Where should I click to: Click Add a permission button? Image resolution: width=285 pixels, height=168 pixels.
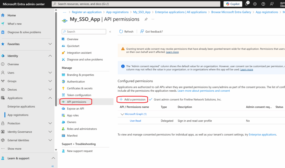132,99
